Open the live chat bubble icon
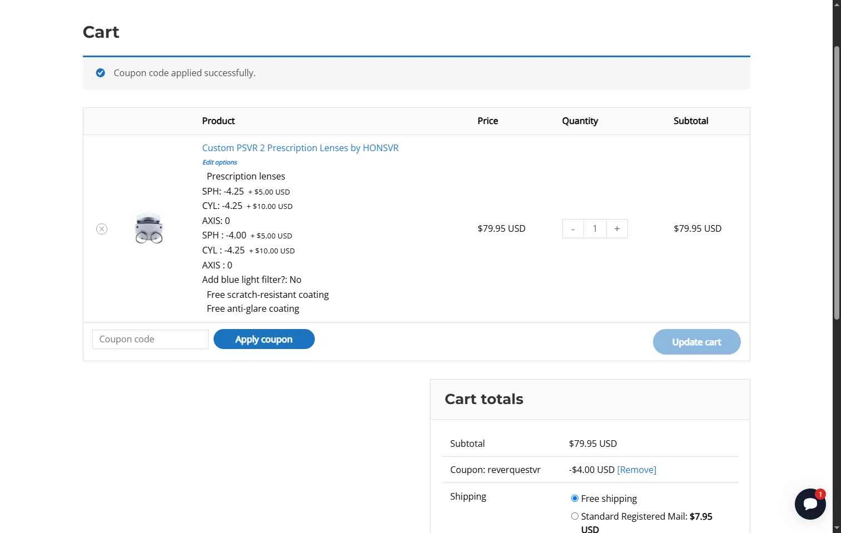The width and height of the screenshot is (841, 533). pos(810,504)
